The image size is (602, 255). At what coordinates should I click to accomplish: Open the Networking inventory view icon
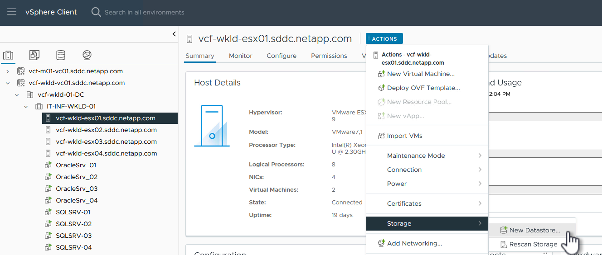(87, 55)
